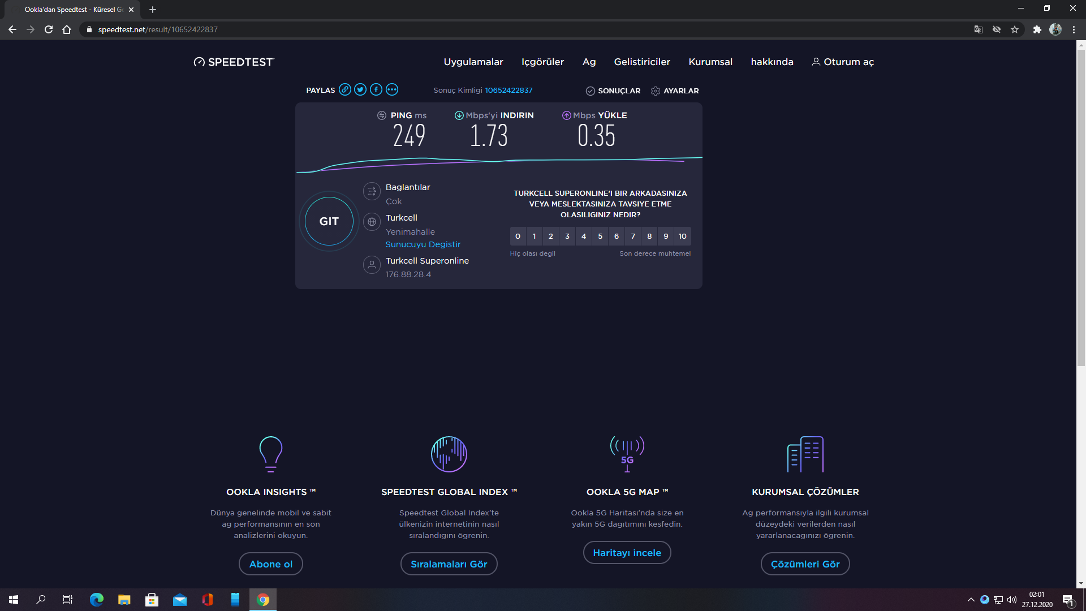Click the copy link share icon

click(x=344, y=90)
